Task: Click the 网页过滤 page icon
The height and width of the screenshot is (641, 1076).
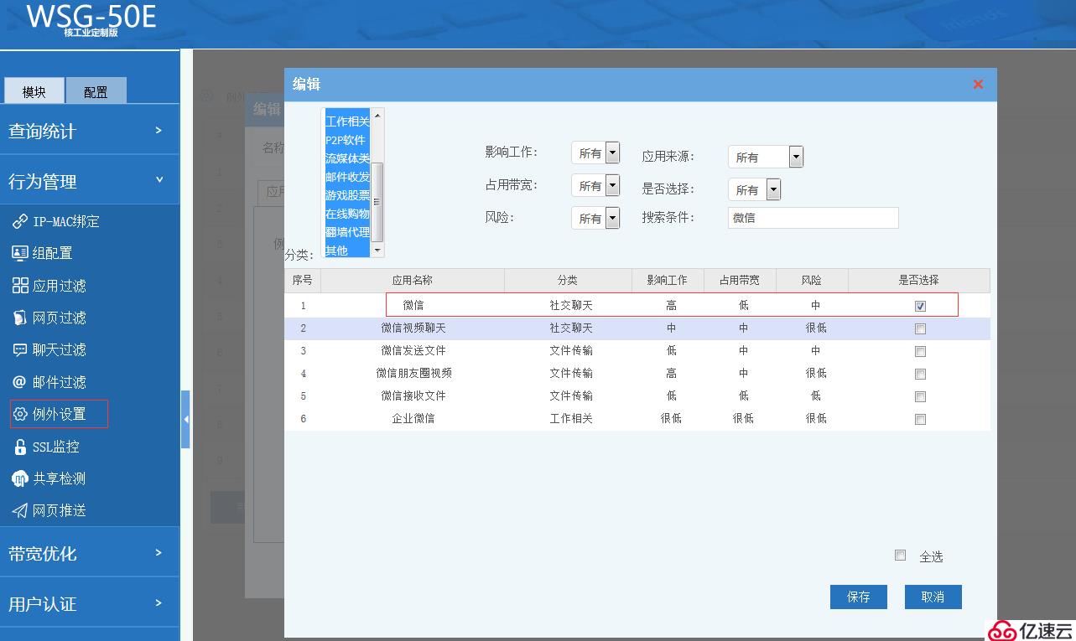Action: [x=20, y=318]
